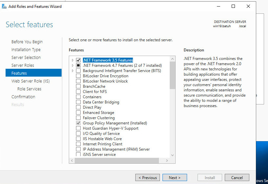Expand .NET Framework 3.5 Features tree
The image size is (268, 184).
tap(73, 60)
